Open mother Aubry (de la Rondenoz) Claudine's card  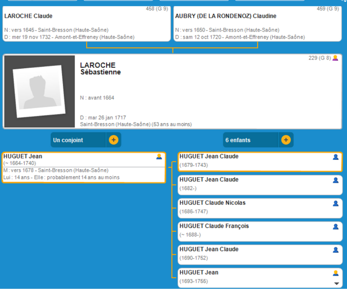click(258, 24)
